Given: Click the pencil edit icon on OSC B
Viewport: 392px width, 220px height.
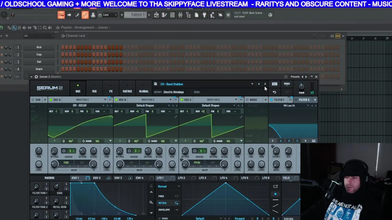Looking at the screenshot, I should point(176,117).
